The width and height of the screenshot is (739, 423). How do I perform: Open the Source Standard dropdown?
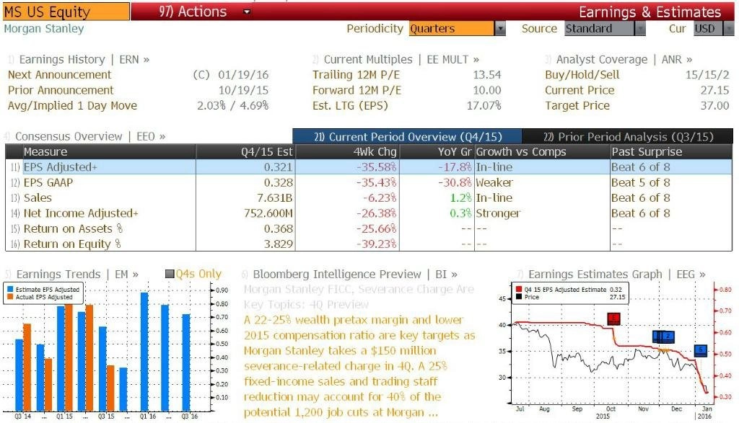(x=605, y=29)
